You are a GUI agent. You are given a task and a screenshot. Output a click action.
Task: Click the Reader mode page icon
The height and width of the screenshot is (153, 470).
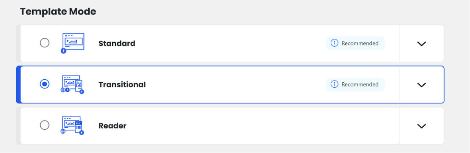(72, 125)
